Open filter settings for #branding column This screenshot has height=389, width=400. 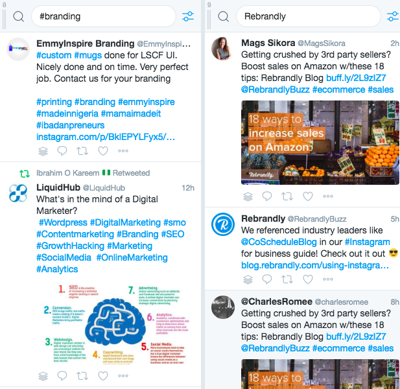[188, 17]
